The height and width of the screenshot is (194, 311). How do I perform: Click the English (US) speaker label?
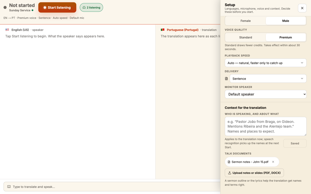pos(20,30)
